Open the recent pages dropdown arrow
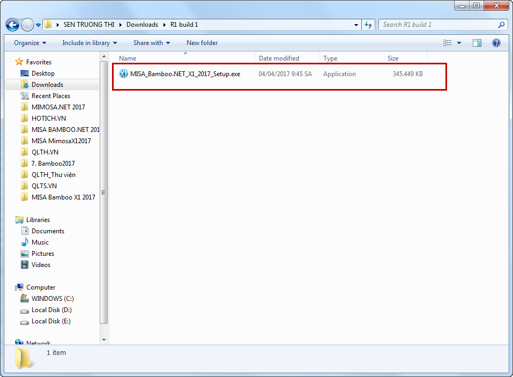 click(x=38, y=25)
